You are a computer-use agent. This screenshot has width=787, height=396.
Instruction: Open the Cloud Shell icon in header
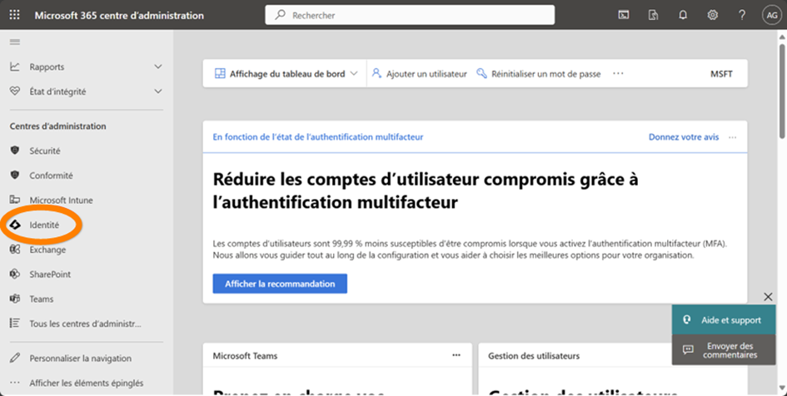point(624,15)
